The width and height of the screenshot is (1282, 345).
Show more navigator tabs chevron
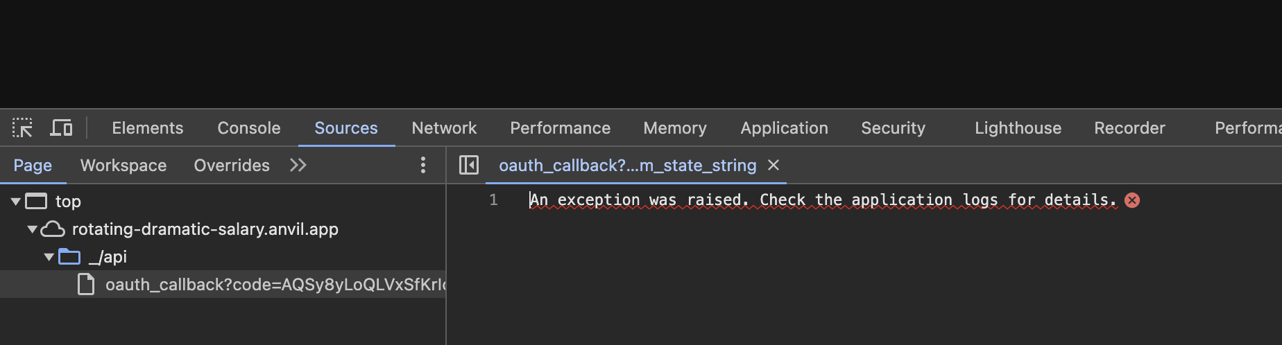(x=298, y=165)
